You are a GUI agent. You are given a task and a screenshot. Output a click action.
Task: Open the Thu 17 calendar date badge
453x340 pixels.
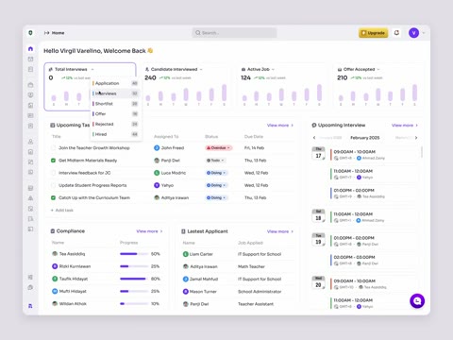318,154
